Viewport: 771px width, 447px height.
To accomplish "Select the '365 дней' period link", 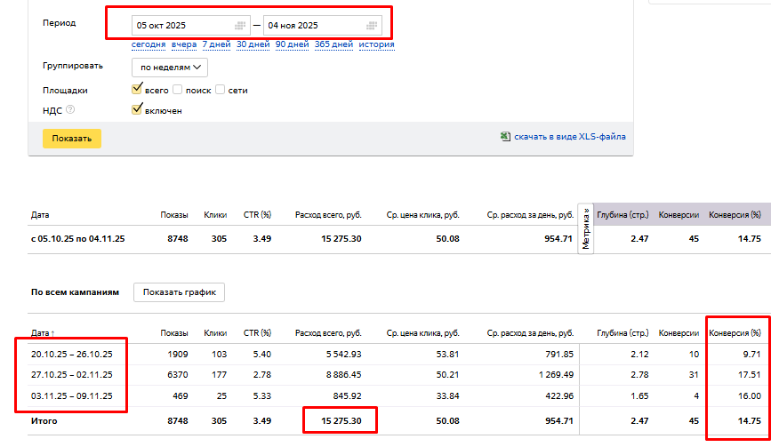I will pos(333,44).
